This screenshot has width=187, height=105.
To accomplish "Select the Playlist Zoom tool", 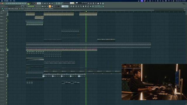I will tap(16, 9).
